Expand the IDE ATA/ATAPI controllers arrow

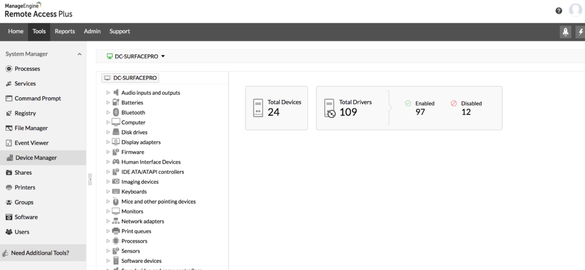coord(108,172)
